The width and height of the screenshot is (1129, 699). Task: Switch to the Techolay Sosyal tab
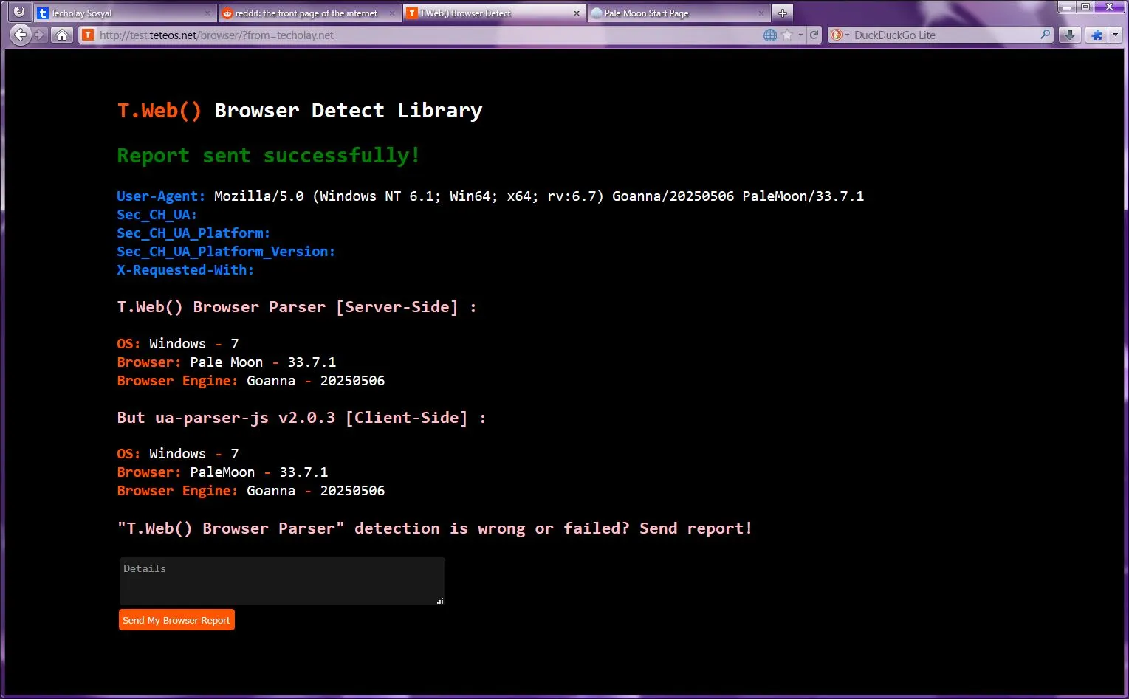[x=124, y=13]
